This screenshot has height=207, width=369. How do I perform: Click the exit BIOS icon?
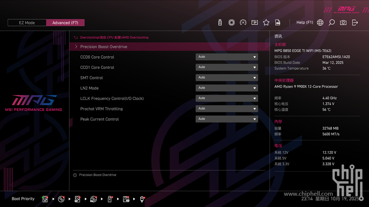click(355, 23)
